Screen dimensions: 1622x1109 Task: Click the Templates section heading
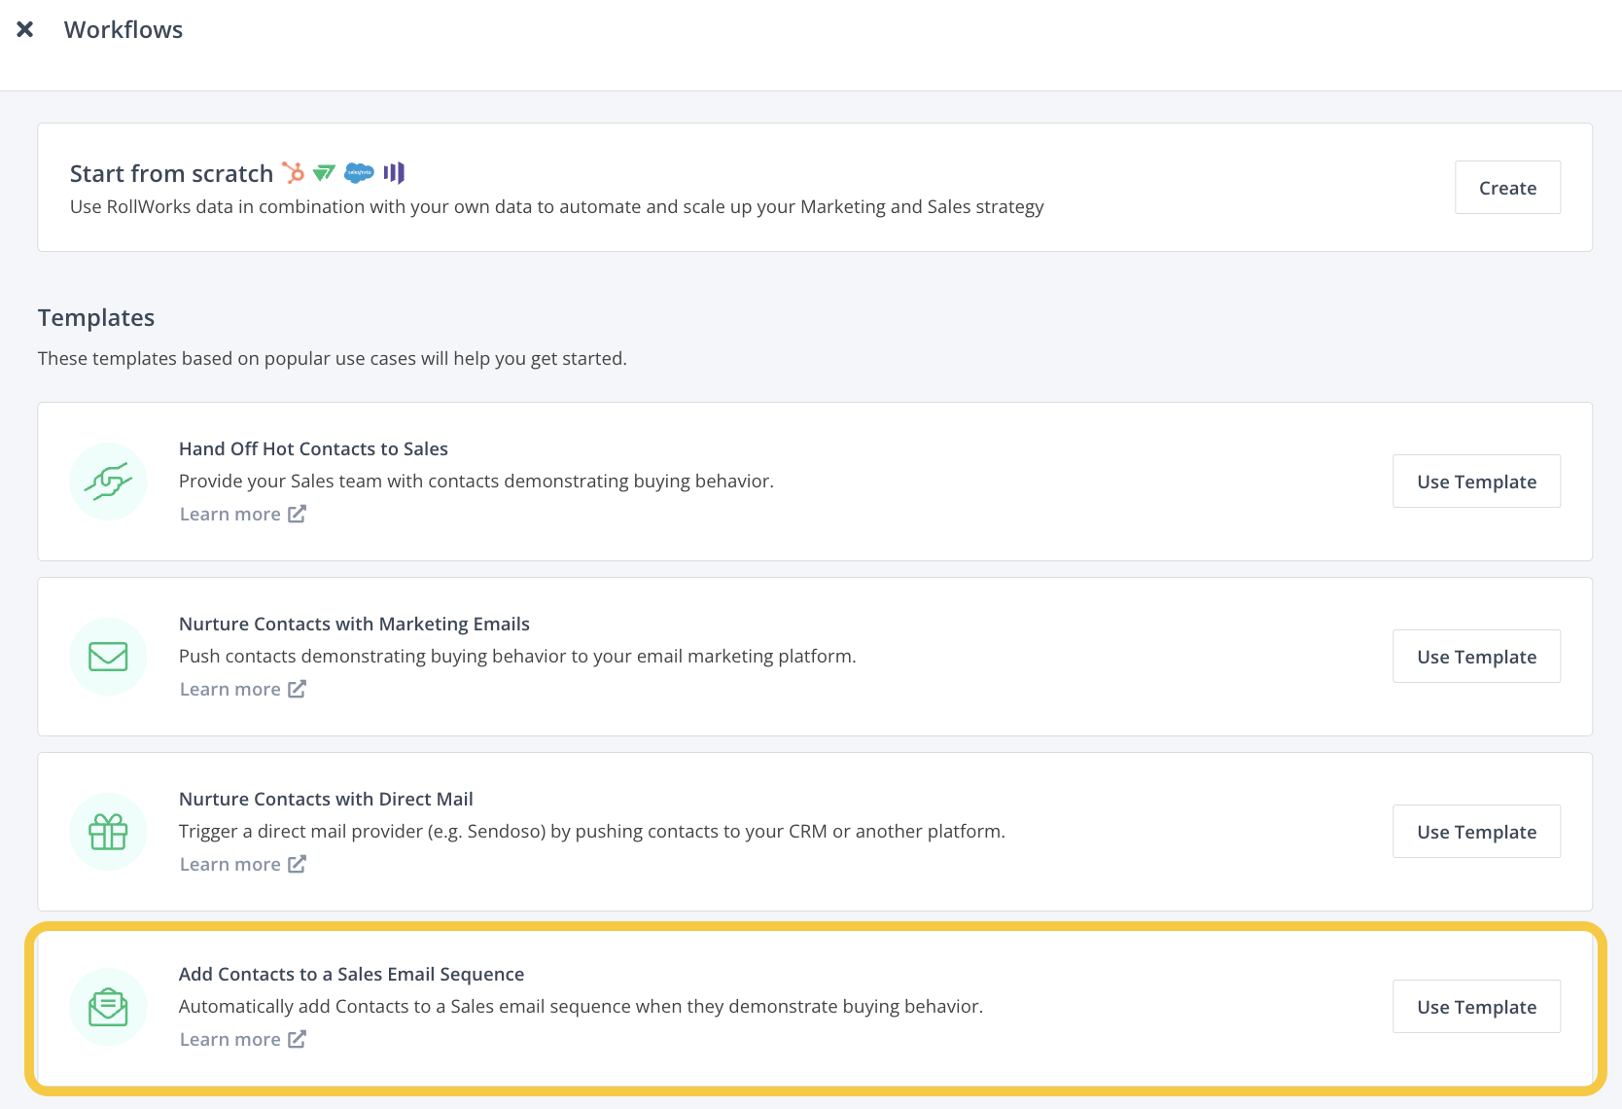(96, 318)
